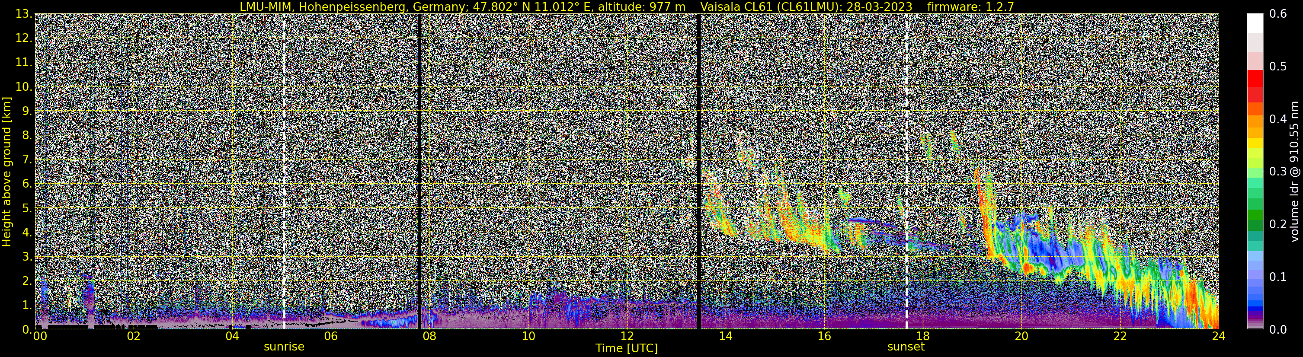The width and height of the screenshot is (1303, 357).
Task: Click the height axis tick '6.'
Action: tap(27, 184)
